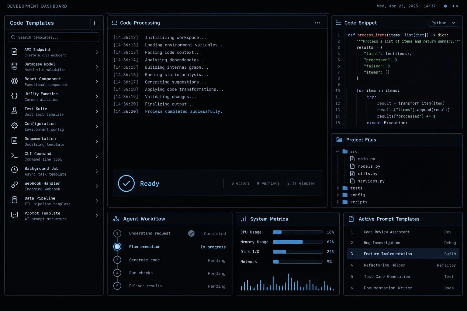This screenshot has height=311, width=467.
Task: Click the Utility Function braces icon
Action: click(x=14, y=96)
